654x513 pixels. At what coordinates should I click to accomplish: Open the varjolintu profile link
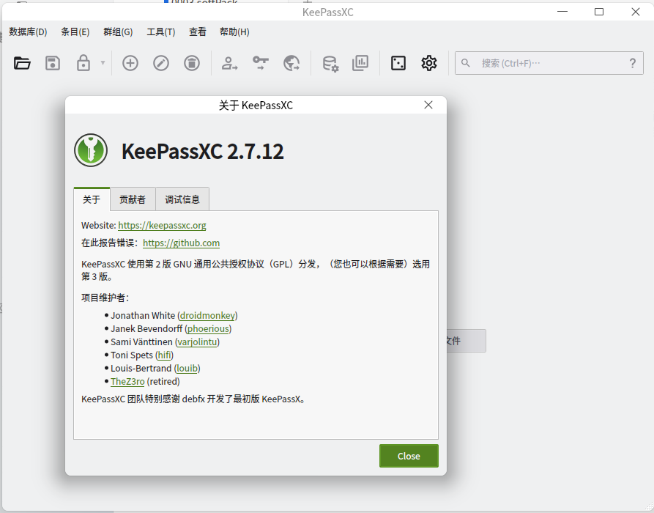(x=197, y=342)
